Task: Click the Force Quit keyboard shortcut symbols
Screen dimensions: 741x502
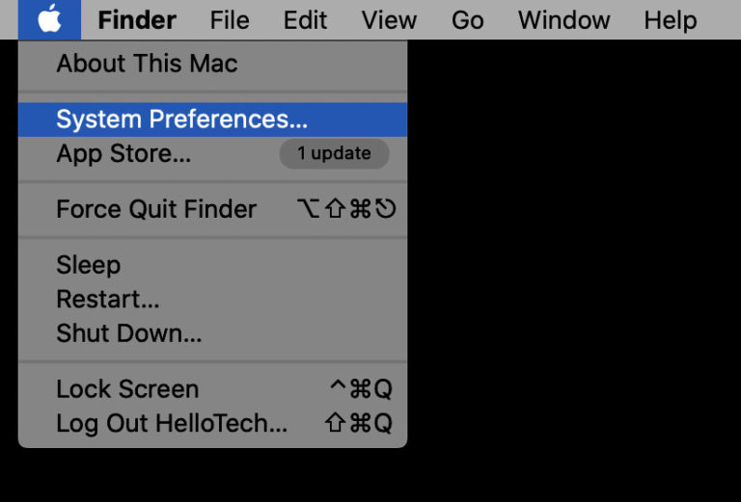Action: pos(347,209)
